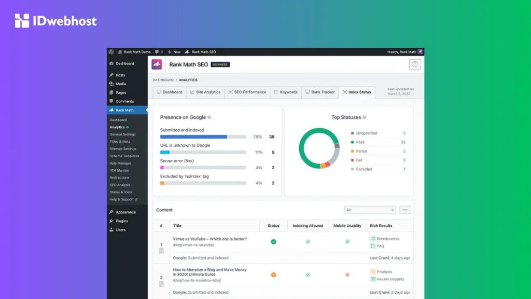Open Users in the sidebar
The height and width of the screenshot is (299, 531).
pos(128,230)
